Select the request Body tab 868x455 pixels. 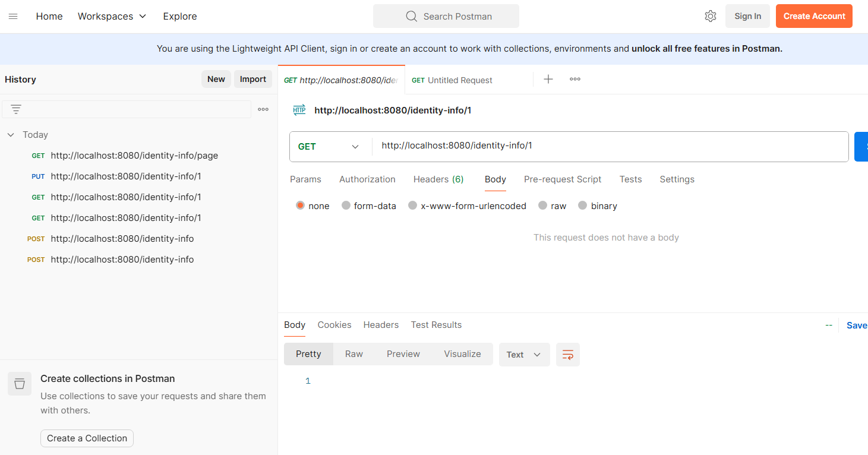[495, 179]
